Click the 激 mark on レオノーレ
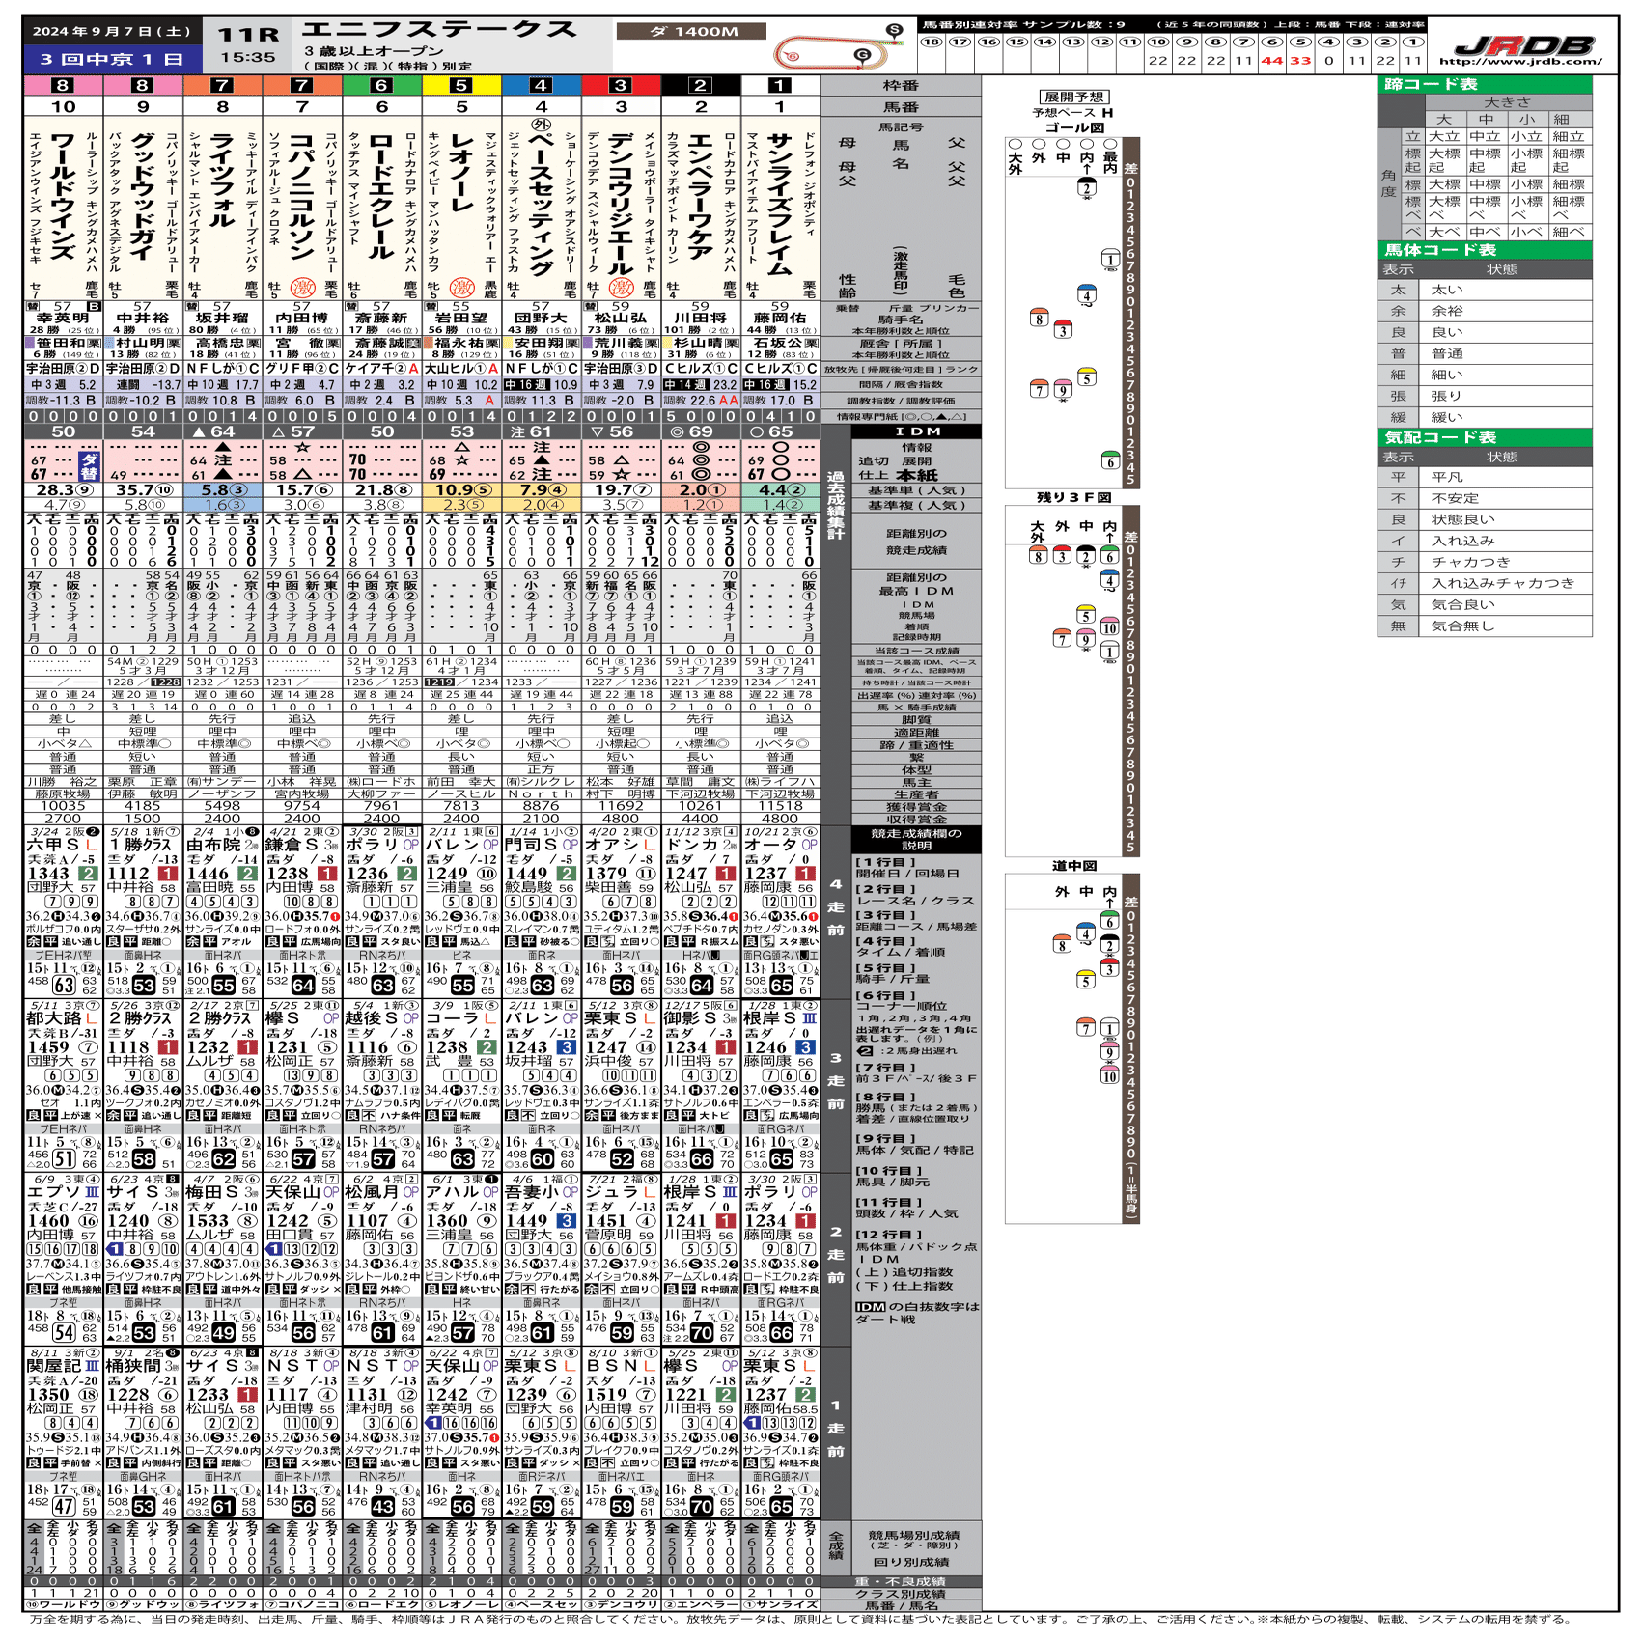The image size is (1642, 1642). pyautogui.click(x=462, y=287)
